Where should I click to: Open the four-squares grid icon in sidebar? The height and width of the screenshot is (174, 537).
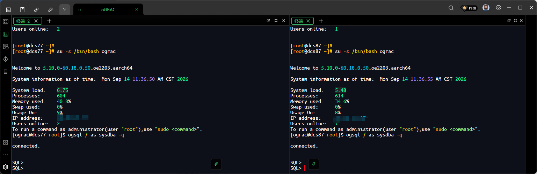pyautogui.click(x=6, y=142)
